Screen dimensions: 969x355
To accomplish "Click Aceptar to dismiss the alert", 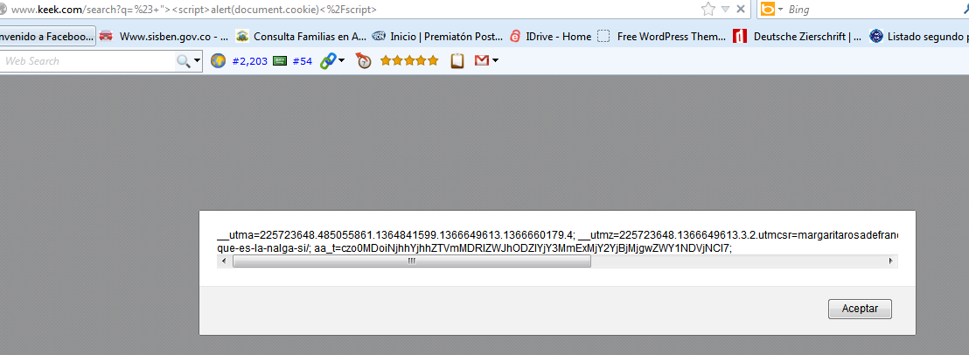I will pyautogui.click(x=860, y=309).
